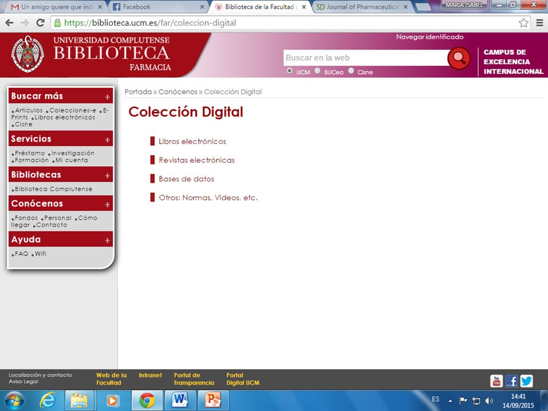Viewport: 548px width, 411px height.
Task: Click the browser address bar URL
Action: tap(150, 23)
